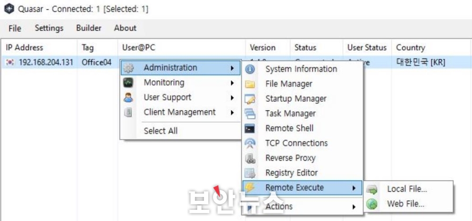Image resolution: width=472 pixels, height=221 pixels.
Task: Expand the Monitoring submenu arrow
Action: tap(232, 83)
